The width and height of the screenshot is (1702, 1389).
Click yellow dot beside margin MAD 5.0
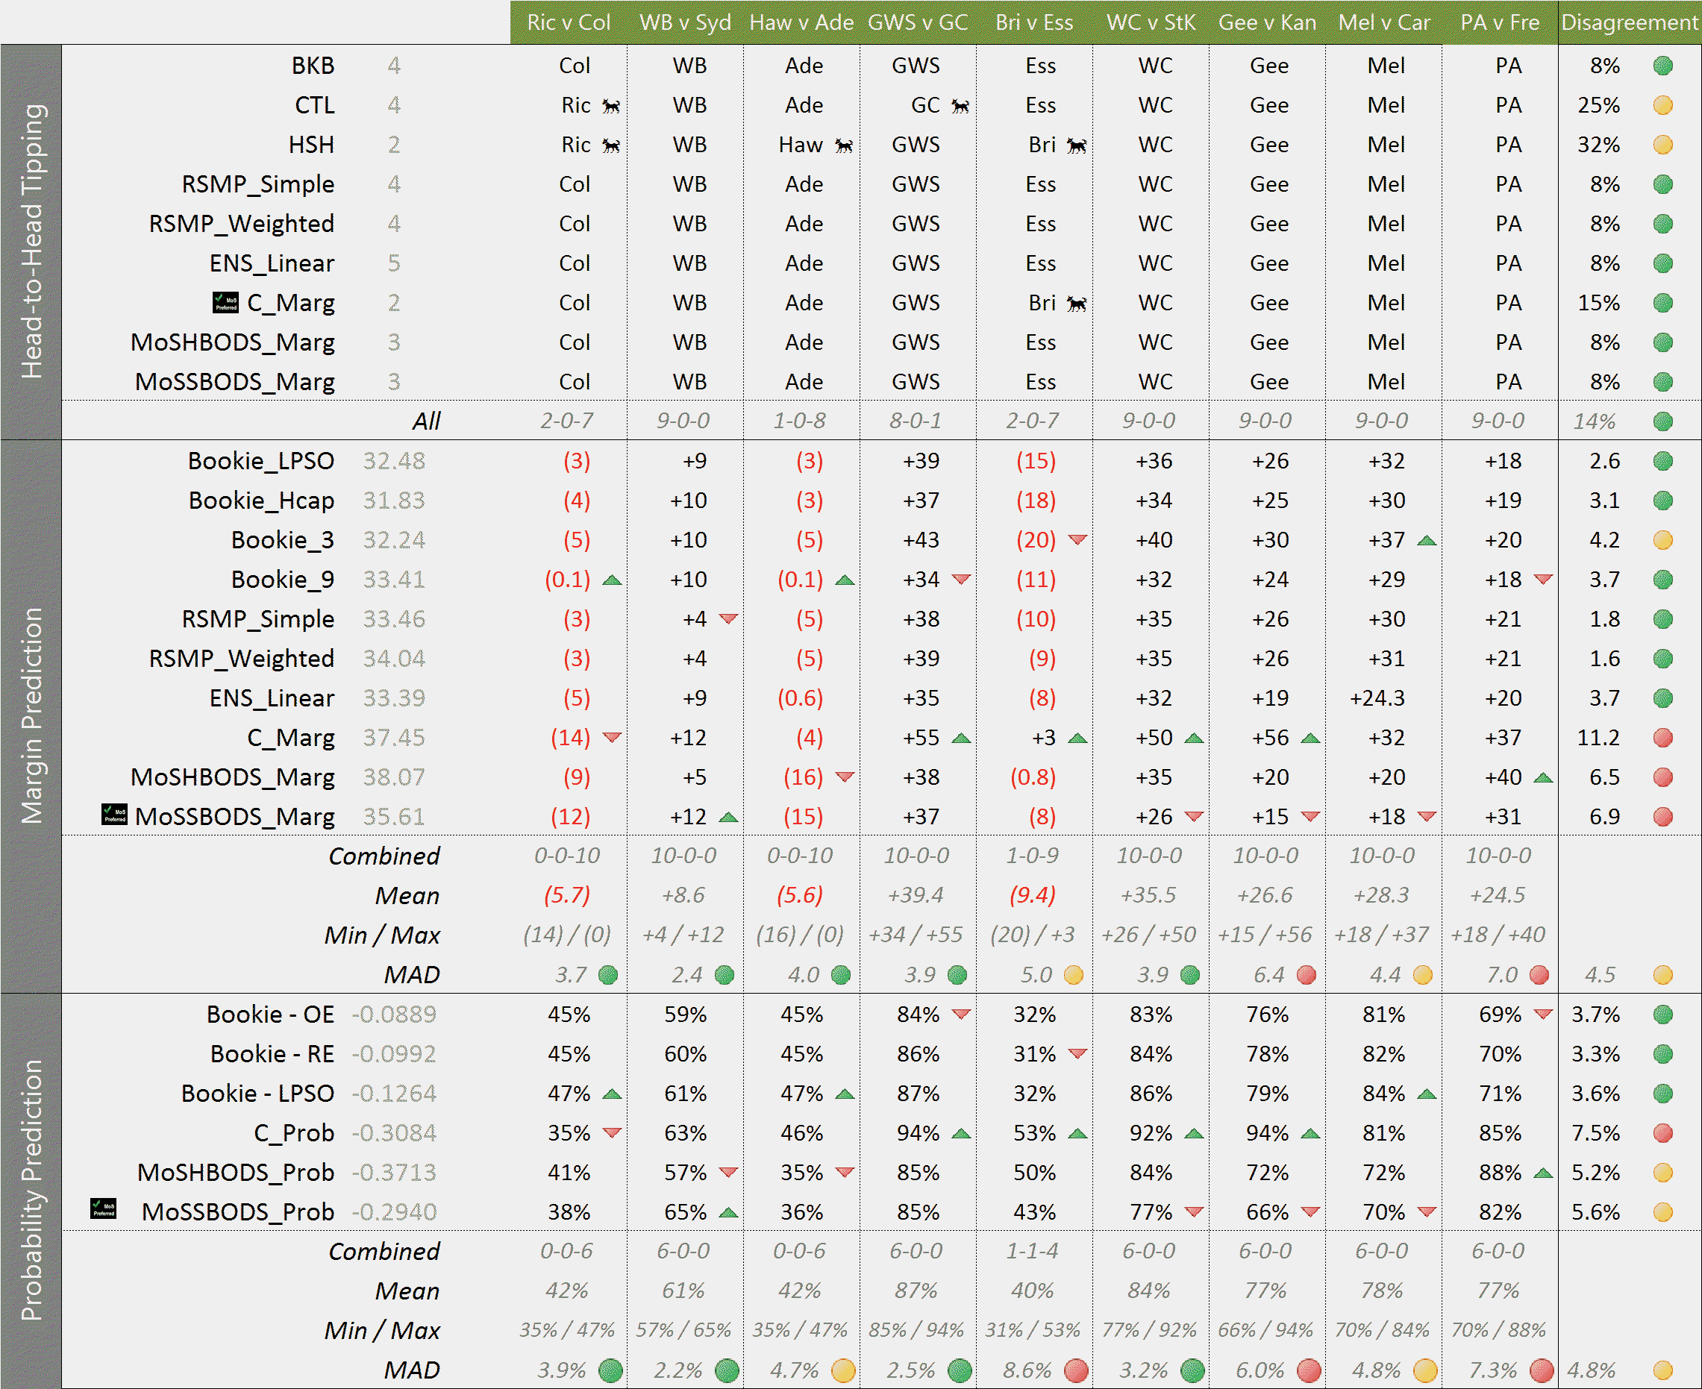[x=1073, y=974]
